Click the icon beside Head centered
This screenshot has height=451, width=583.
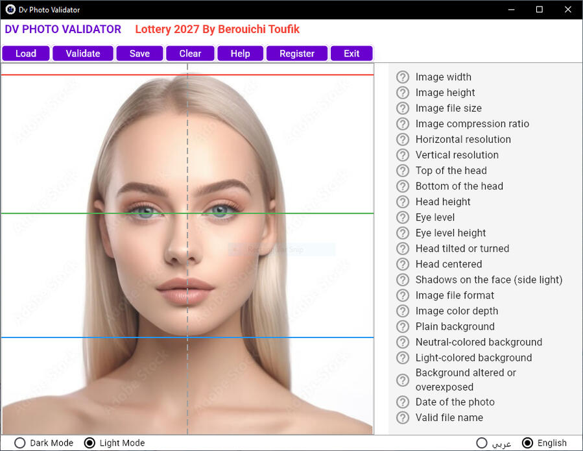coord(403,264)
